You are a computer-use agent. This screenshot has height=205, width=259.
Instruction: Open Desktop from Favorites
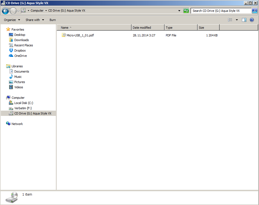click(x=20, y=35)
